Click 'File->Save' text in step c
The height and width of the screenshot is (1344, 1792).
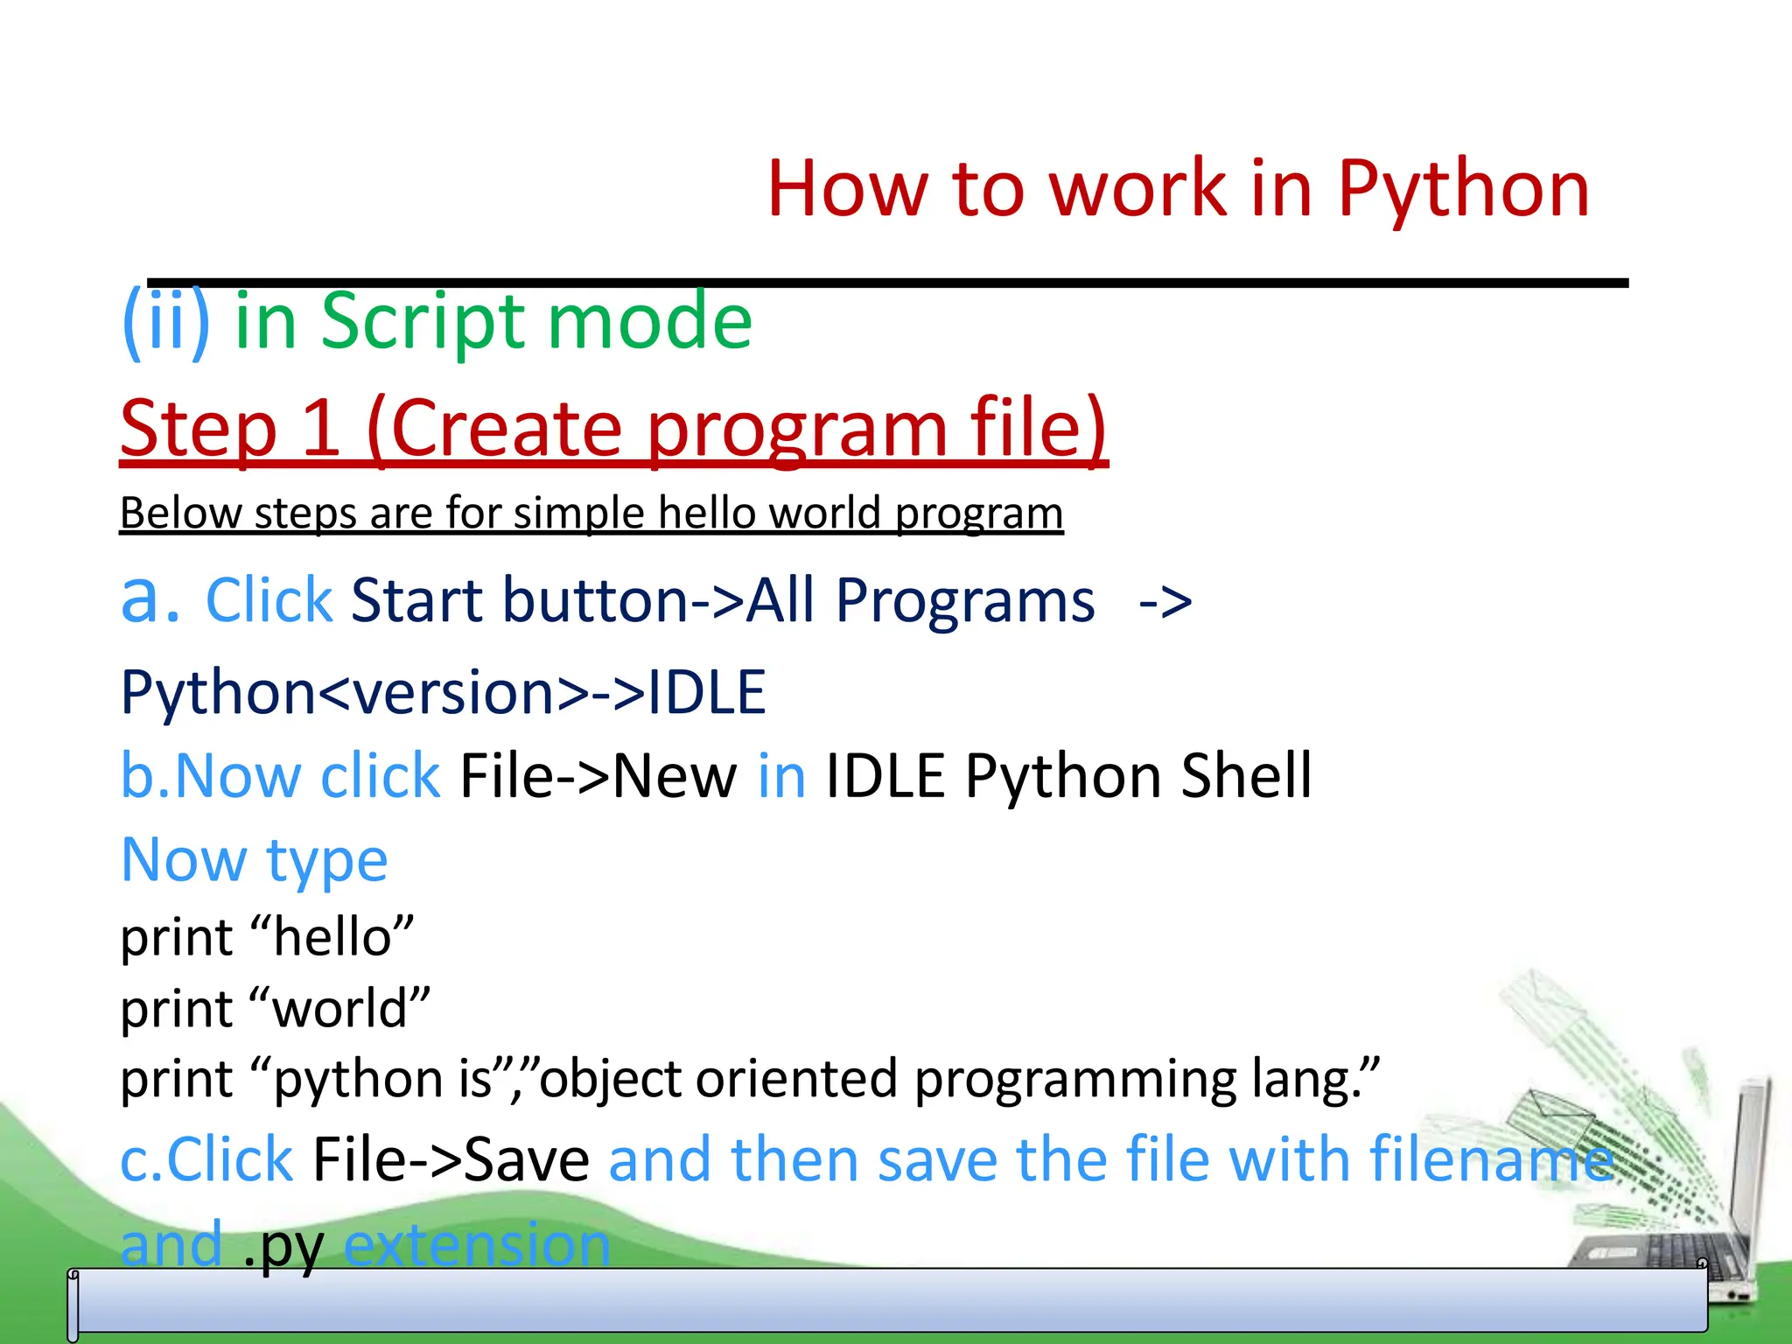[451, 1159]
